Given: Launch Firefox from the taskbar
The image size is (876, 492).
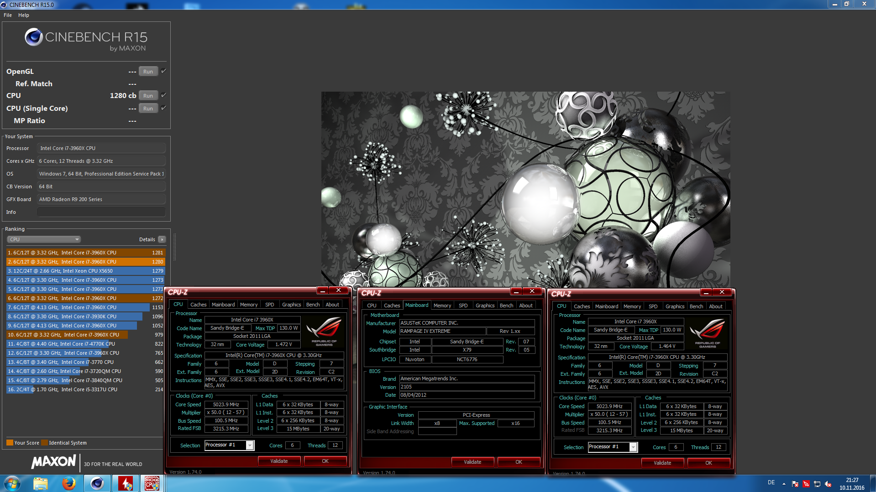Looking at the screenshot, I should point(69,483).
